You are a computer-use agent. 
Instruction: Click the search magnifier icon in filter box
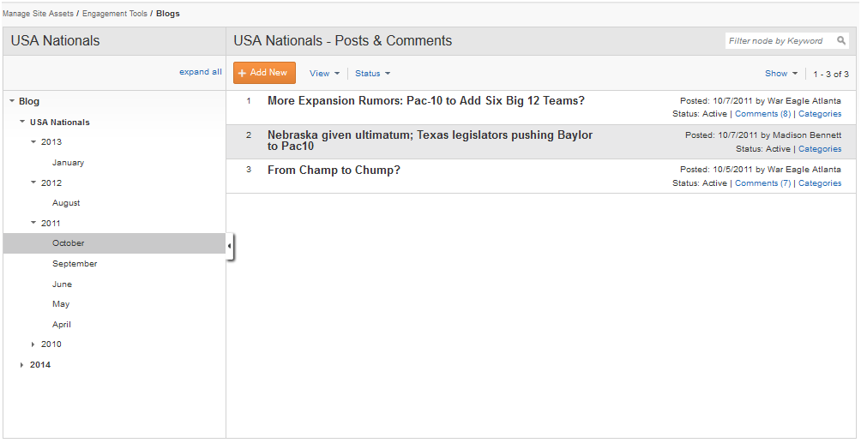tap(840, 40)
